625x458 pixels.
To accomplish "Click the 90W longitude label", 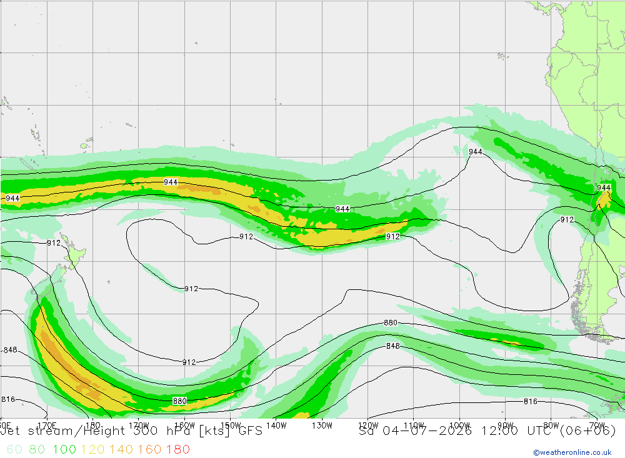I will click(506, 426).
